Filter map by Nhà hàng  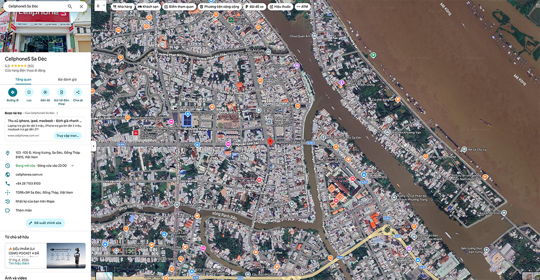pyautogui.click(x=122, y=7)
